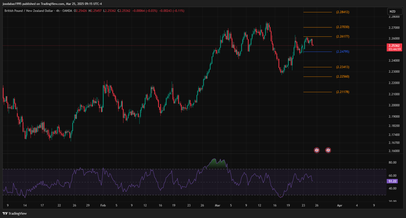Click the Mar label on the time axis
Viewport: 406px width, 218px height.
click(217, 205)
